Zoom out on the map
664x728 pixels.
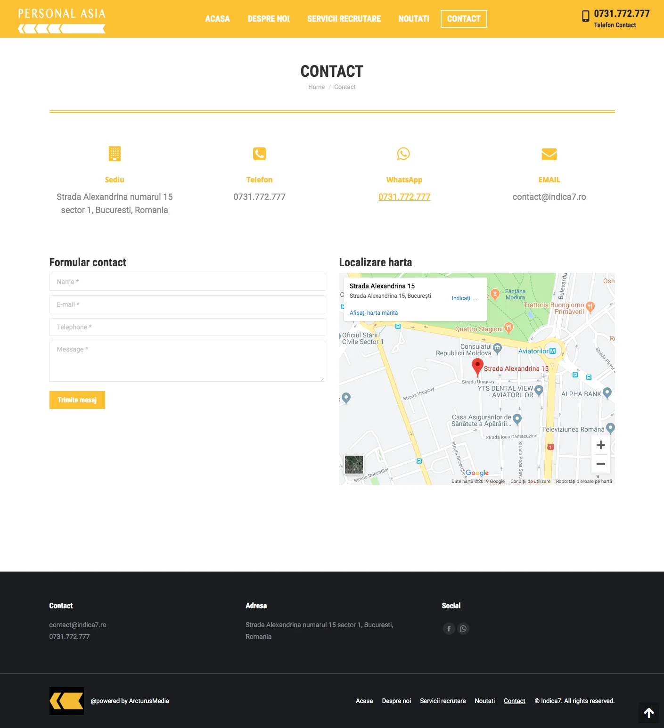pos(600,464)
